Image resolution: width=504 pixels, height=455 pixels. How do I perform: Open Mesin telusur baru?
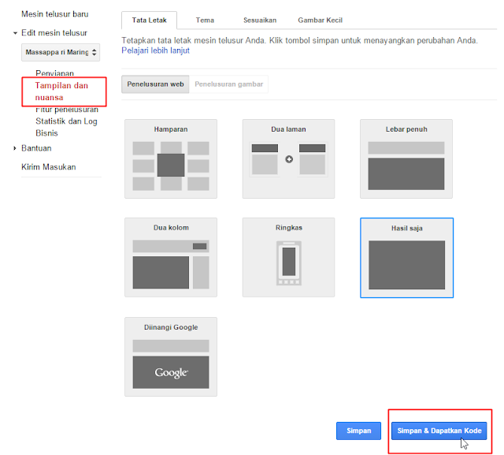coord(54,14)
